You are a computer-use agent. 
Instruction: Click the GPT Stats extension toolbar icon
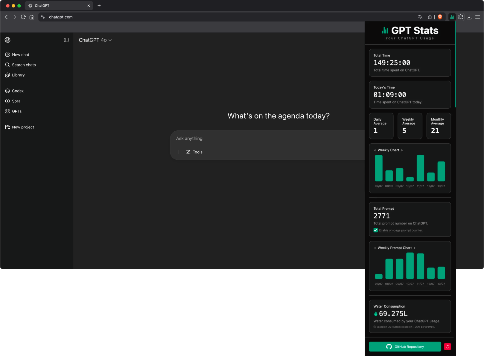(x=452, y=17)
